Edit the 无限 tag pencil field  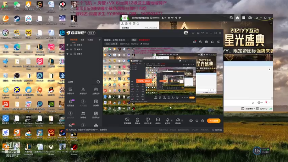tap(112, 44)
